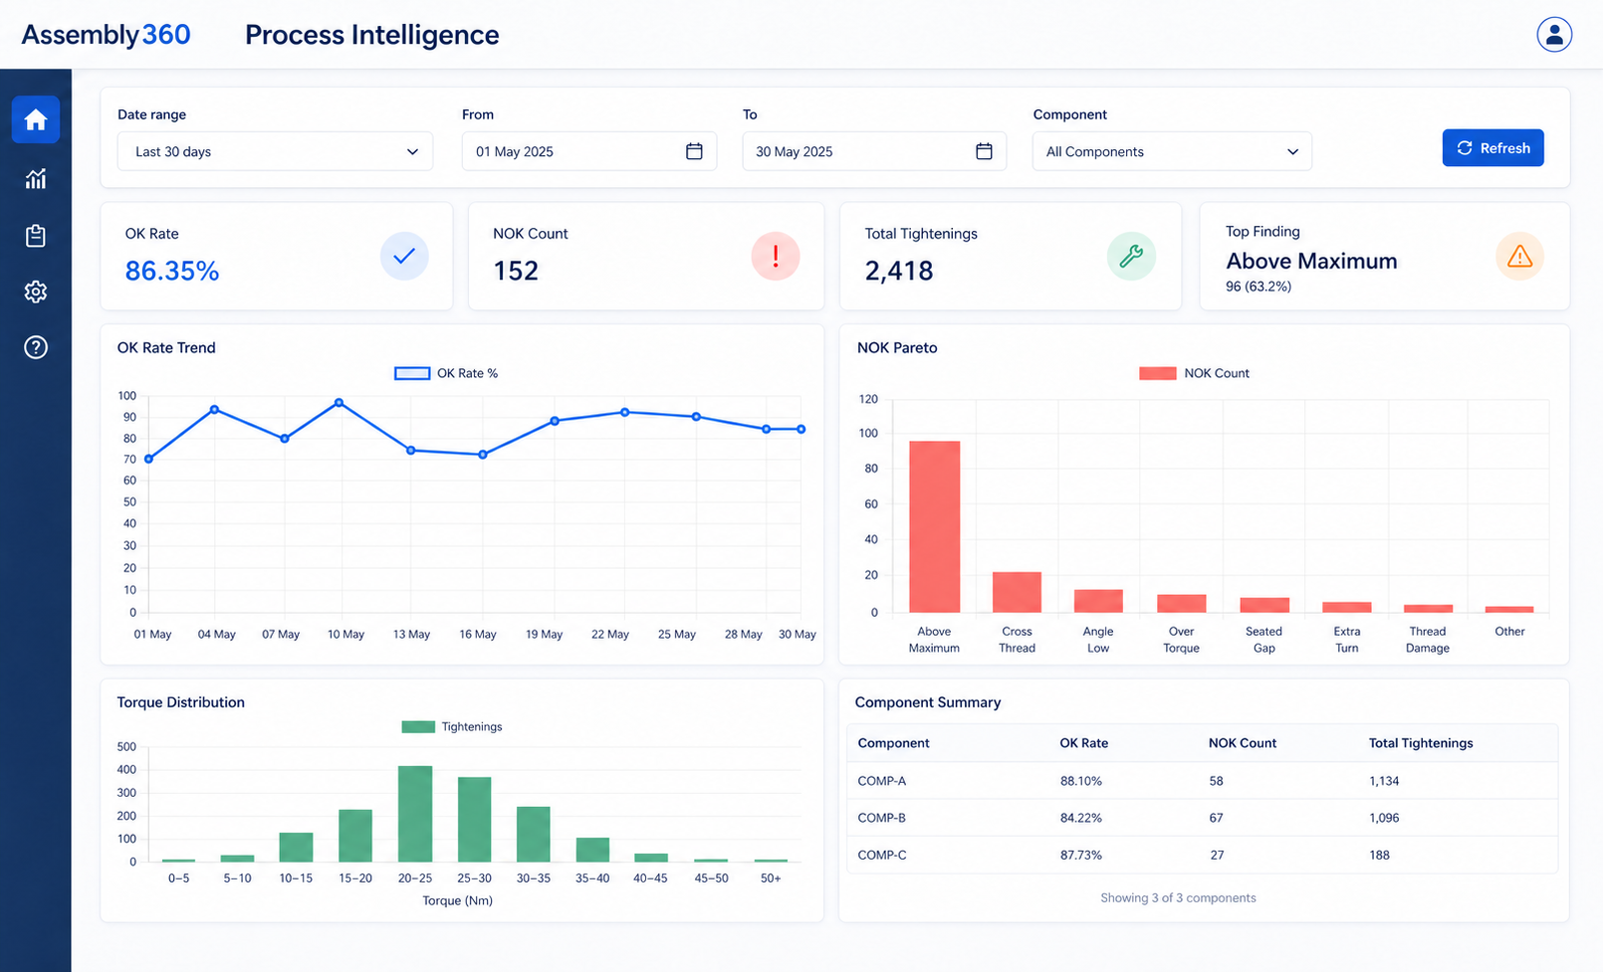This screenshot has height=972, width=1603.
Task: Click the Above Maximum Pareto bar
Action: click(x=934, y=526)
